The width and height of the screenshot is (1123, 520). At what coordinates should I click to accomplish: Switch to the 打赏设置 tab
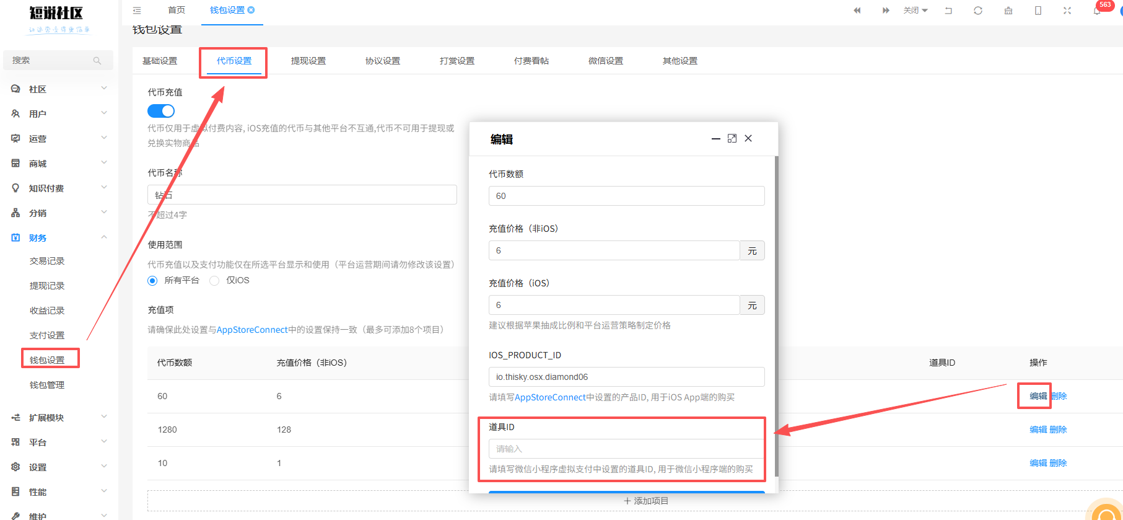coord(457,61)
